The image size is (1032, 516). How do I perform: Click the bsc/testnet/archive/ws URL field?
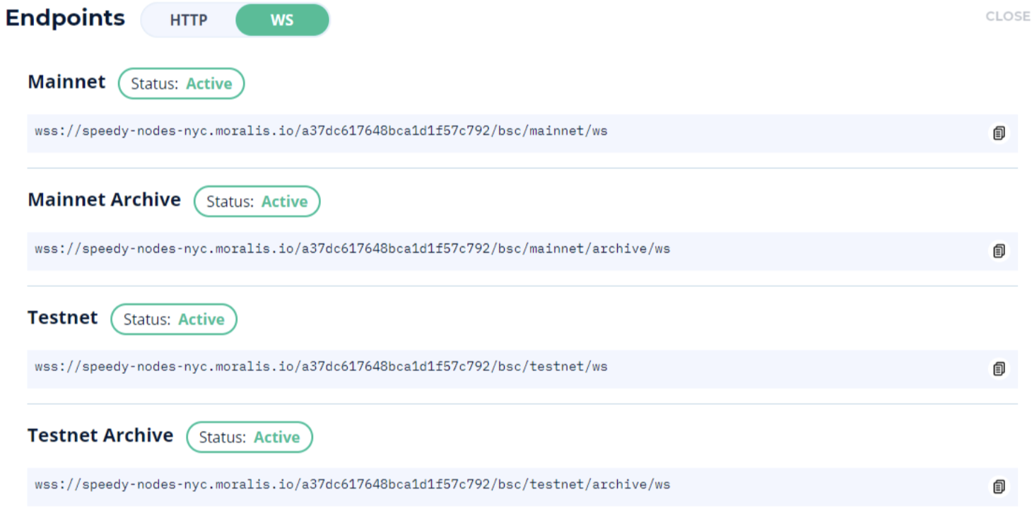(x=352, y=485)
